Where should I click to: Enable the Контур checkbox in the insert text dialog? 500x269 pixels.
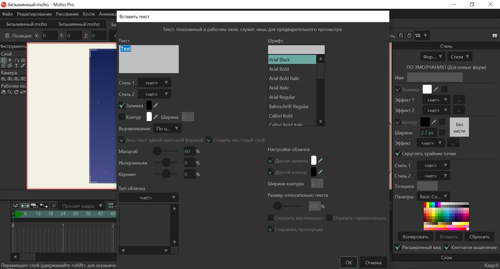(x=122, y=117)
